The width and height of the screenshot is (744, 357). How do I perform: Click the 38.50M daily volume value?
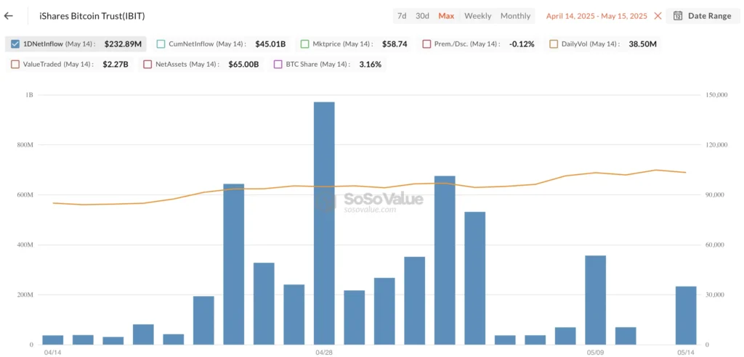642,44
